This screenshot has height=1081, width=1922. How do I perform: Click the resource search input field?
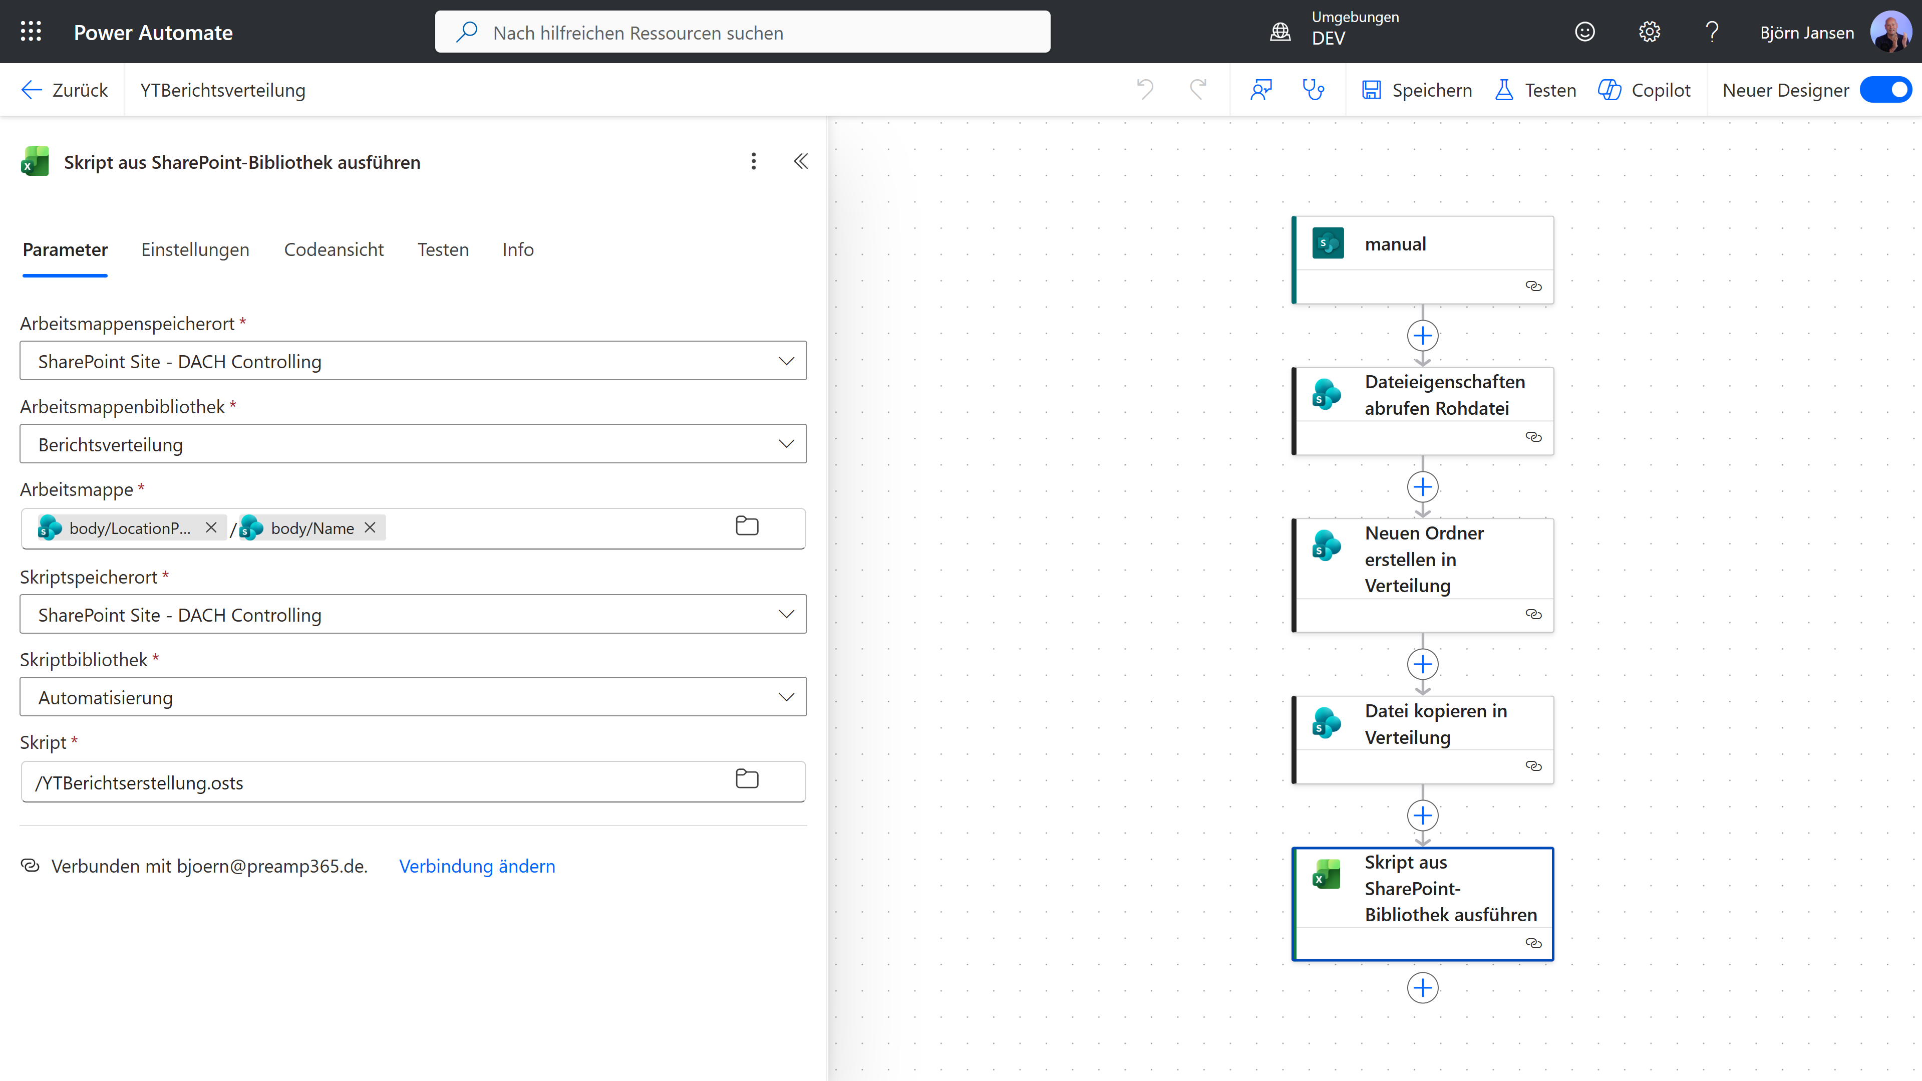click(742, 32)
